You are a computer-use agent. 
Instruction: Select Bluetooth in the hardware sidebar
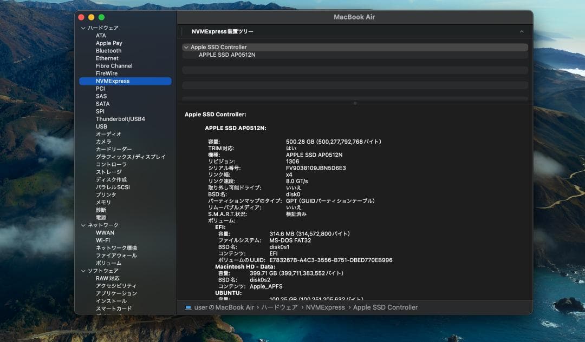tap(108, 50)
